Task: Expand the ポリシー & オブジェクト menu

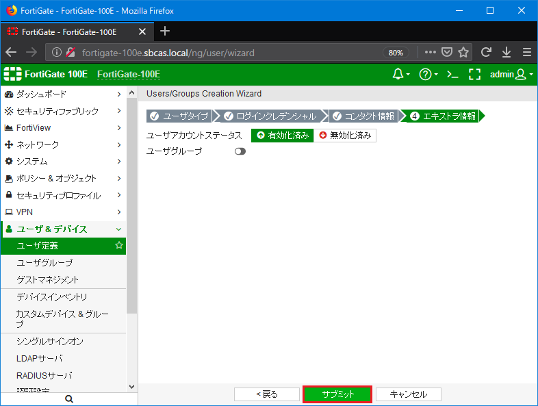Action: coord(63,178)
